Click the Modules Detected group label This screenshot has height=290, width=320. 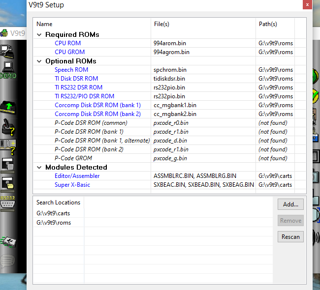click(76, 167)
